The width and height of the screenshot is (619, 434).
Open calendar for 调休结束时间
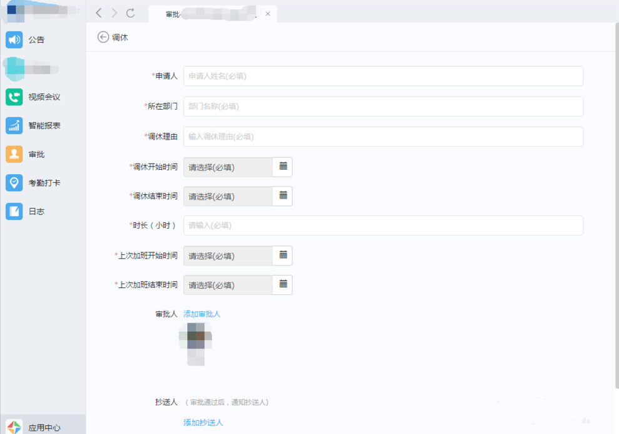[283, 196]
